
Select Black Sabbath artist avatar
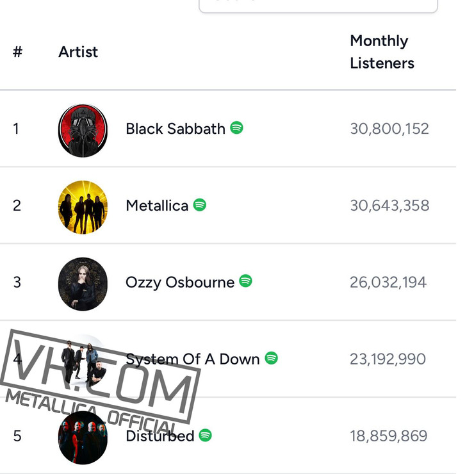[x=83, y=131]
